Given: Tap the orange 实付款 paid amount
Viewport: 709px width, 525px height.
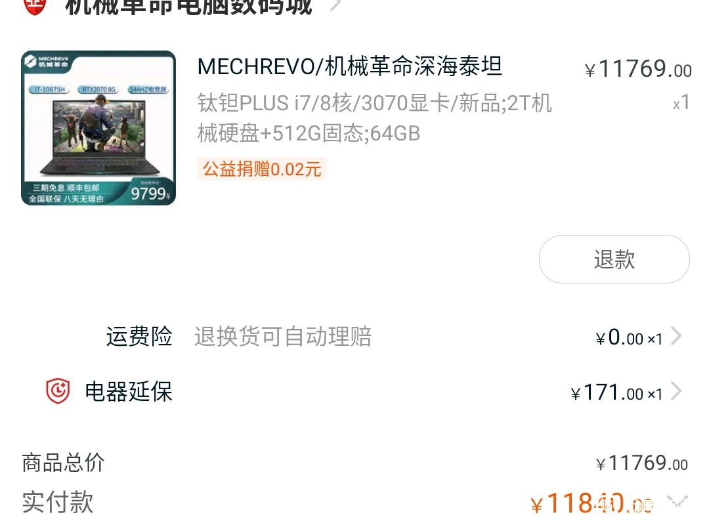Looking at the screenshot, I should coord(592,504).
